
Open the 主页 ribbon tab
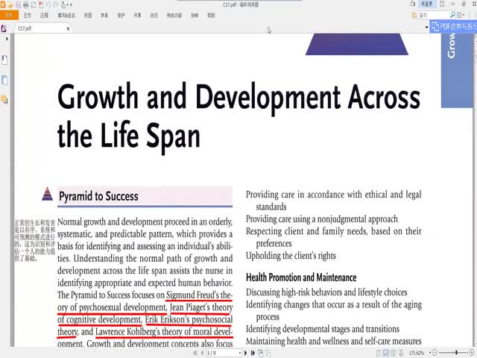(27, 14)
